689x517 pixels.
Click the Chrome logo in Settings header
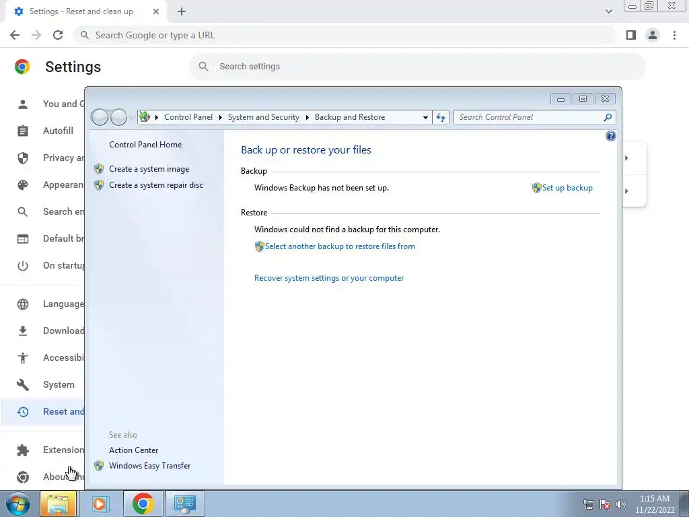pos(22,67)
